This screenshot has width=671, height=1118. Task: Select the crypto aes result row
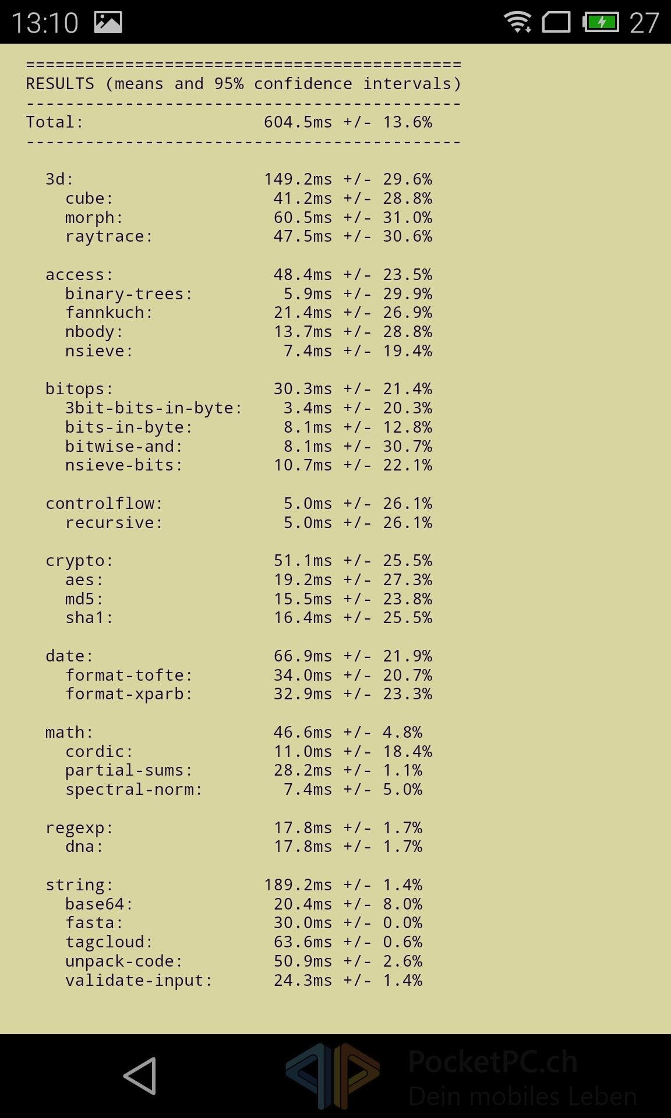point(249,580)
